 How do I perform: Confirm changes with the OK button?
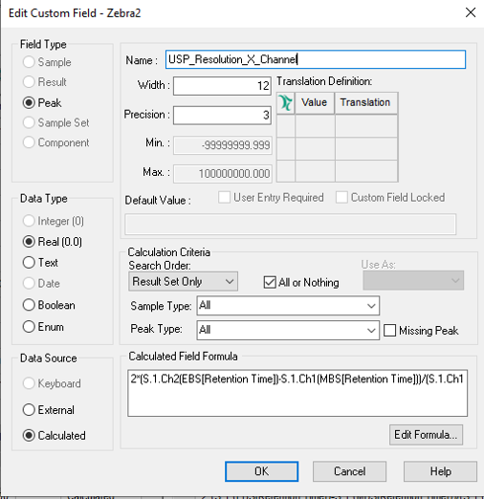click(262, 471)
